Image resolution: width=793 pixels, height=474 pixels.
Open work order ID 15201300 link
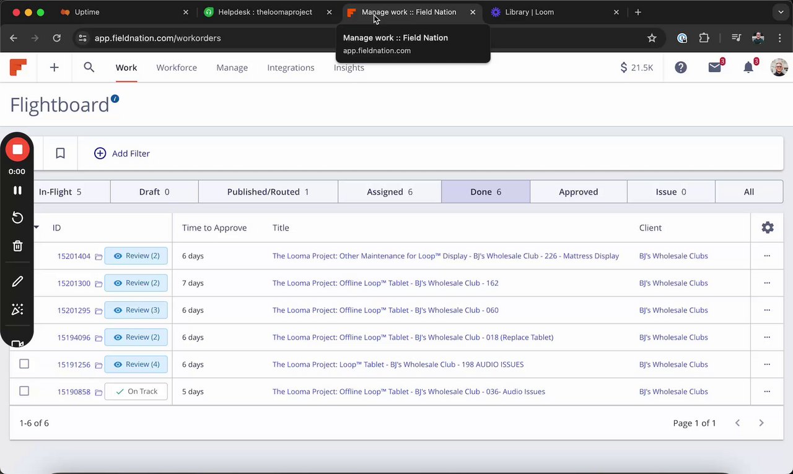(x=74, y=283)
